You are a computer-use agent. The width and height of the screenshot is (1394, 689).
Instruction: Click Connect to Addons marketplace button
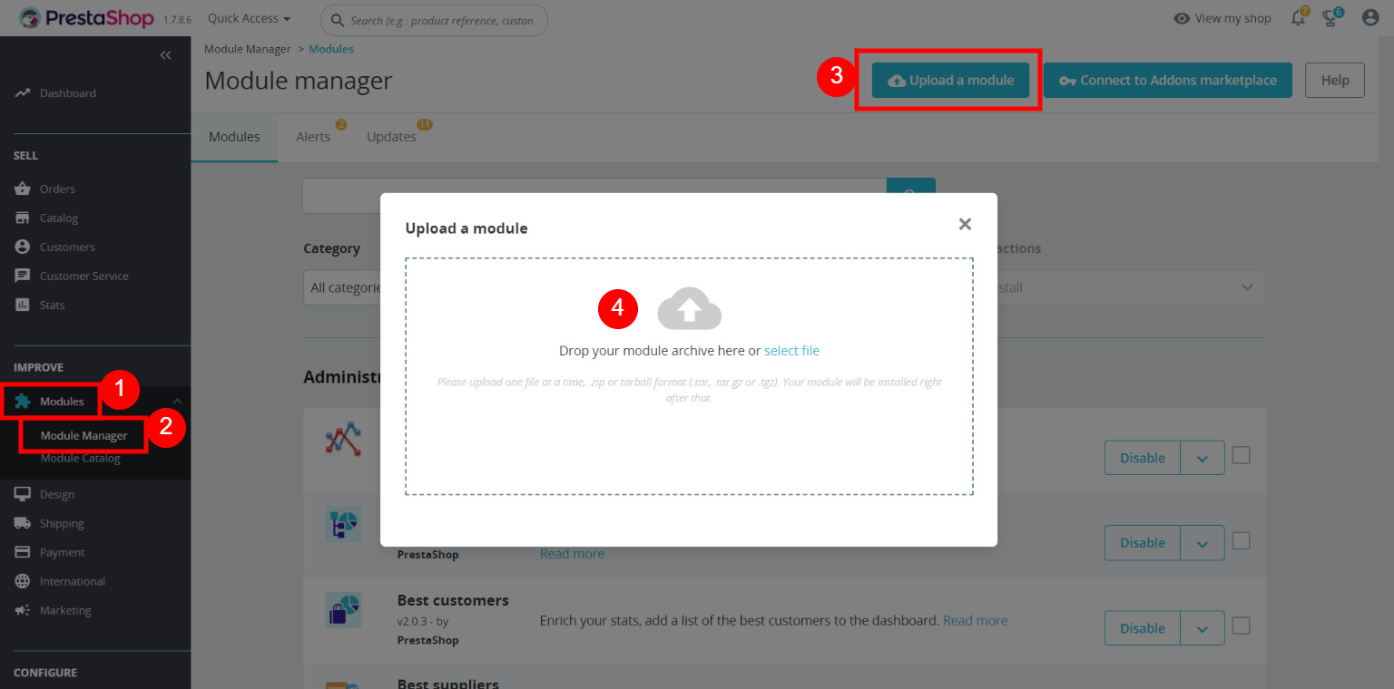click(x=1167, y=80)
